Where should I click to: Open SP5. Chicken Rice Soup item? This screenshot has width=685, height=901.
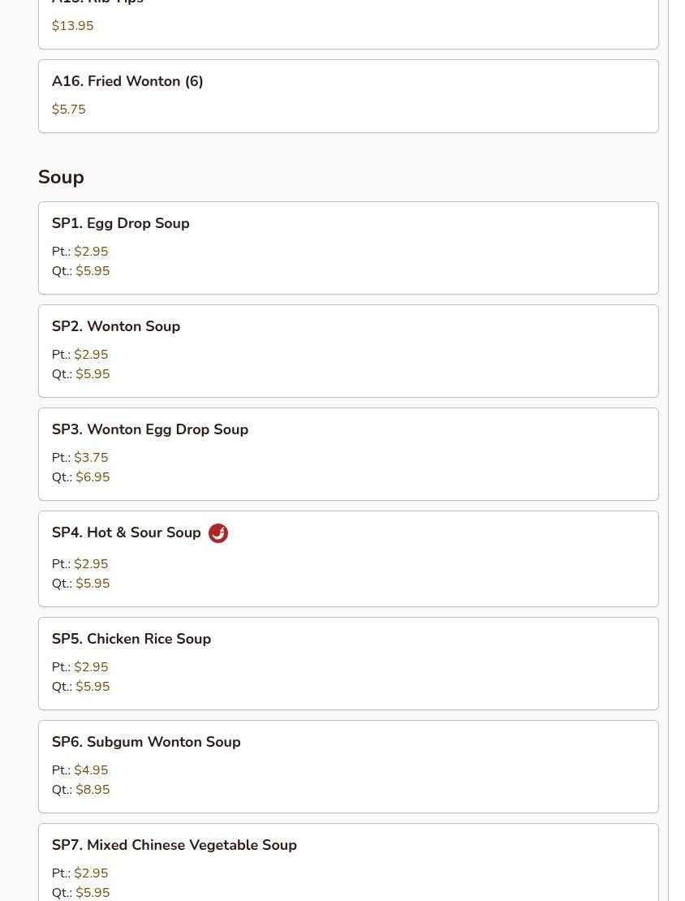[131, 639]
